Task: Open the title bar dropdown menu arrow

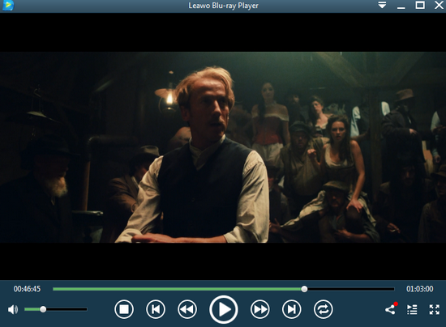Action: click(382, 5)
